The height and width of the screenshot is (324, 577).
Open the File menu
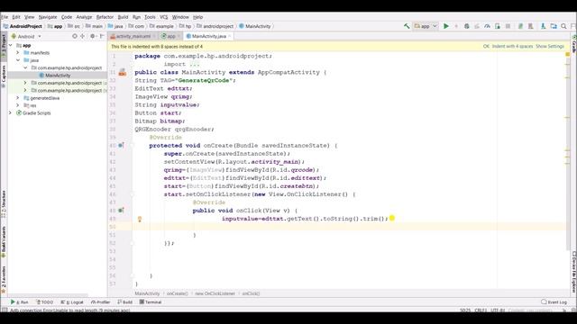pos(5,17)
